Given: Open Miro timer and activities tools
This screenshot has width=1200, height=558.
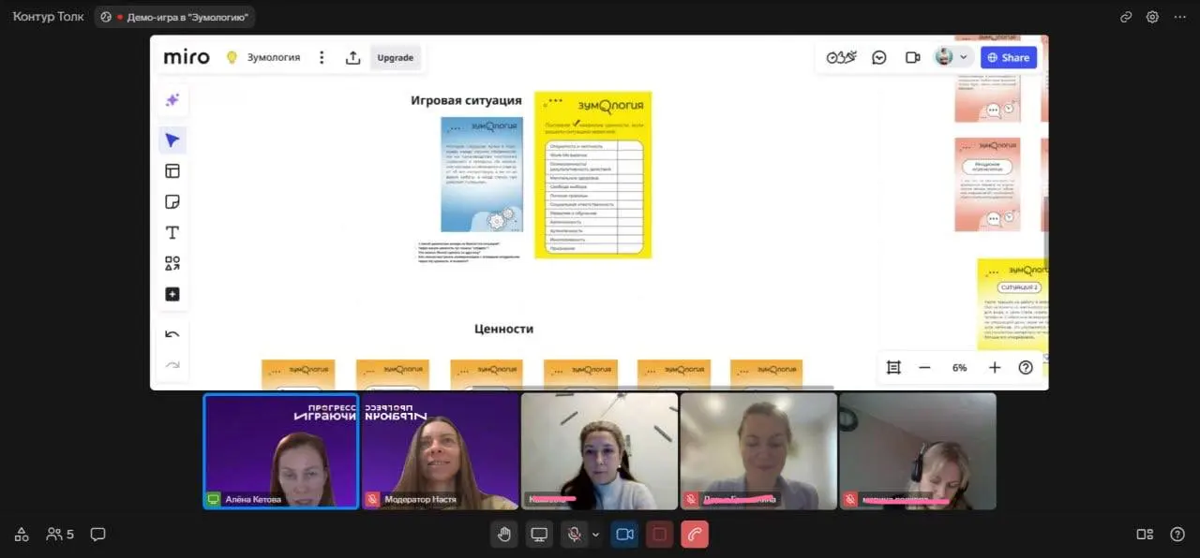Looking at the screenshot, I should pyautogui.click(x=841, y=57).
